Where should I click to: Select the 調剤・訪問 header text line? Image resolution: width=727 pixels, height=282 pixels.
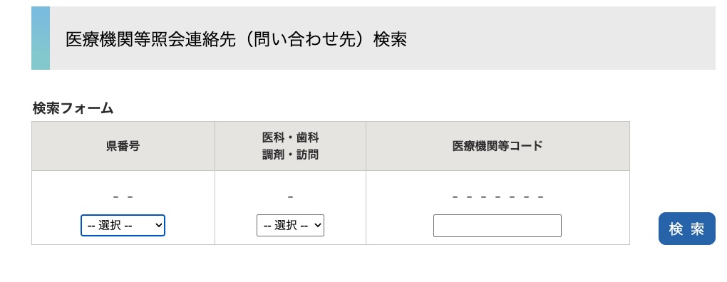pyautogui.click(x=290, y=155)
